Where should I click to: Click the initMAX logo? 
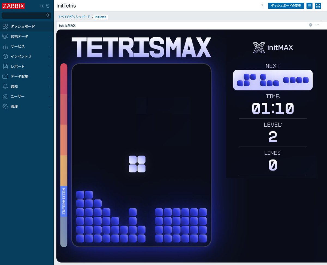click(273, 48)
